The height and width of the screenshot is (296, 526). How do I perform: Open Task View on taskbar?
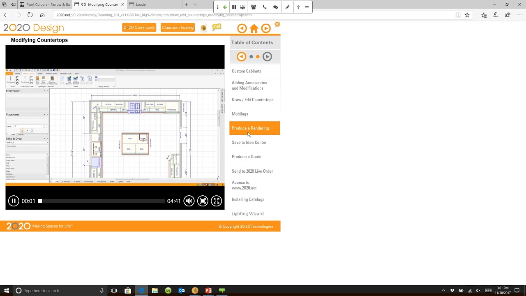click(114, 291)
